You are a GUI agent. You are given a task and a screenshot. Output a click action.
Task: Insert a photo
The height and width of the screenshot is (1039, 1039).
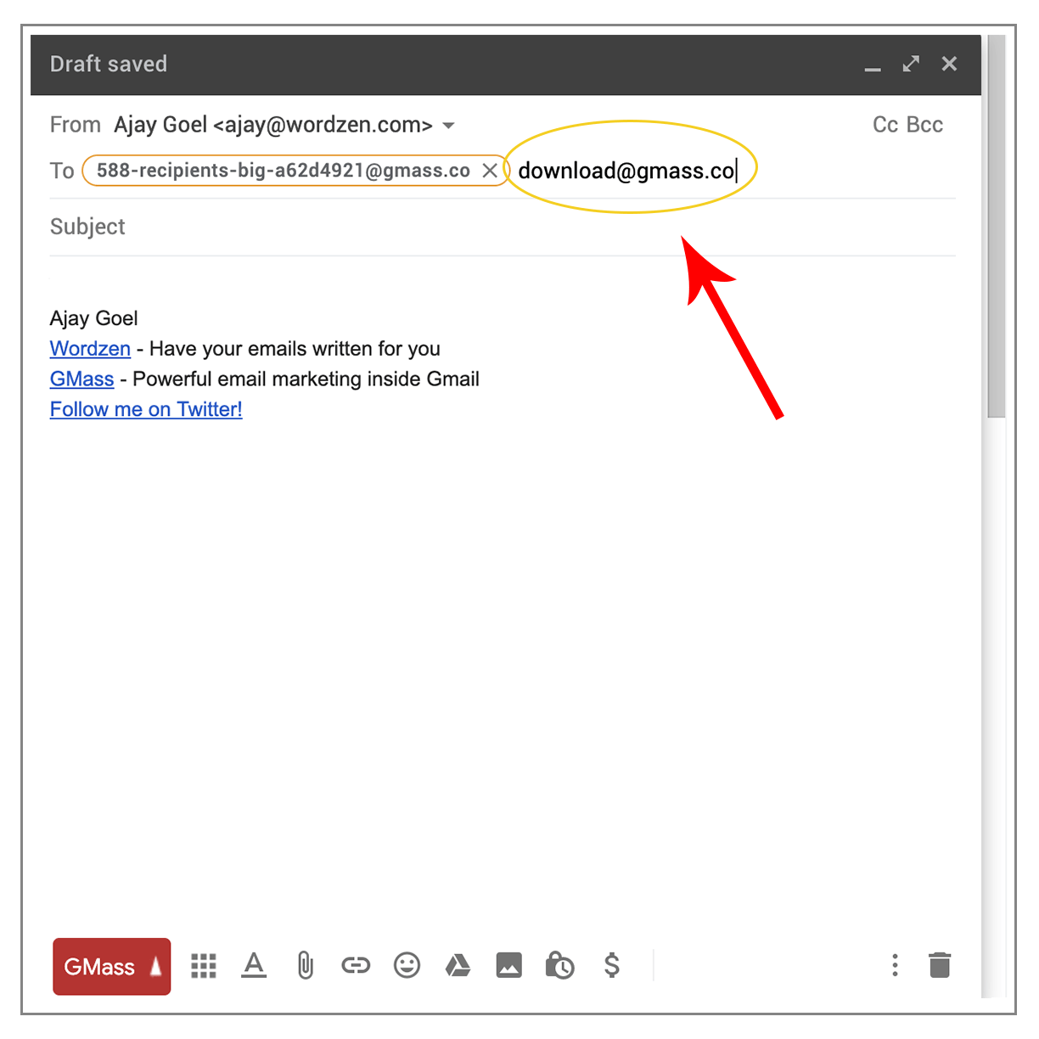point(509,965)
